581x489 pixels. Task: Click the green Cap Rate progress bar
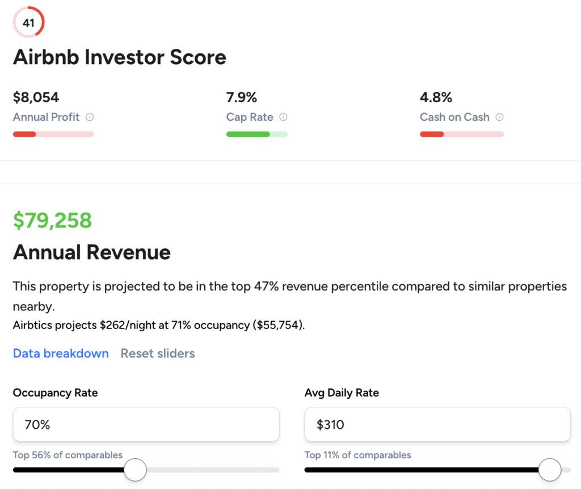(256, 134)
